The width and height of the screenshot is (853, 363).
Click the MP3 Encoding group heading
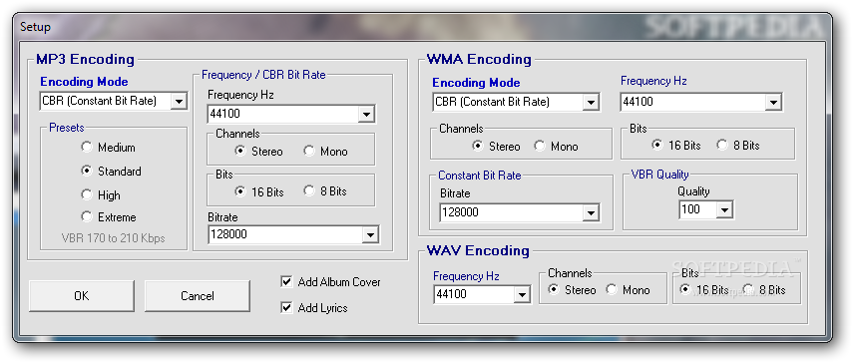[85, 59]
